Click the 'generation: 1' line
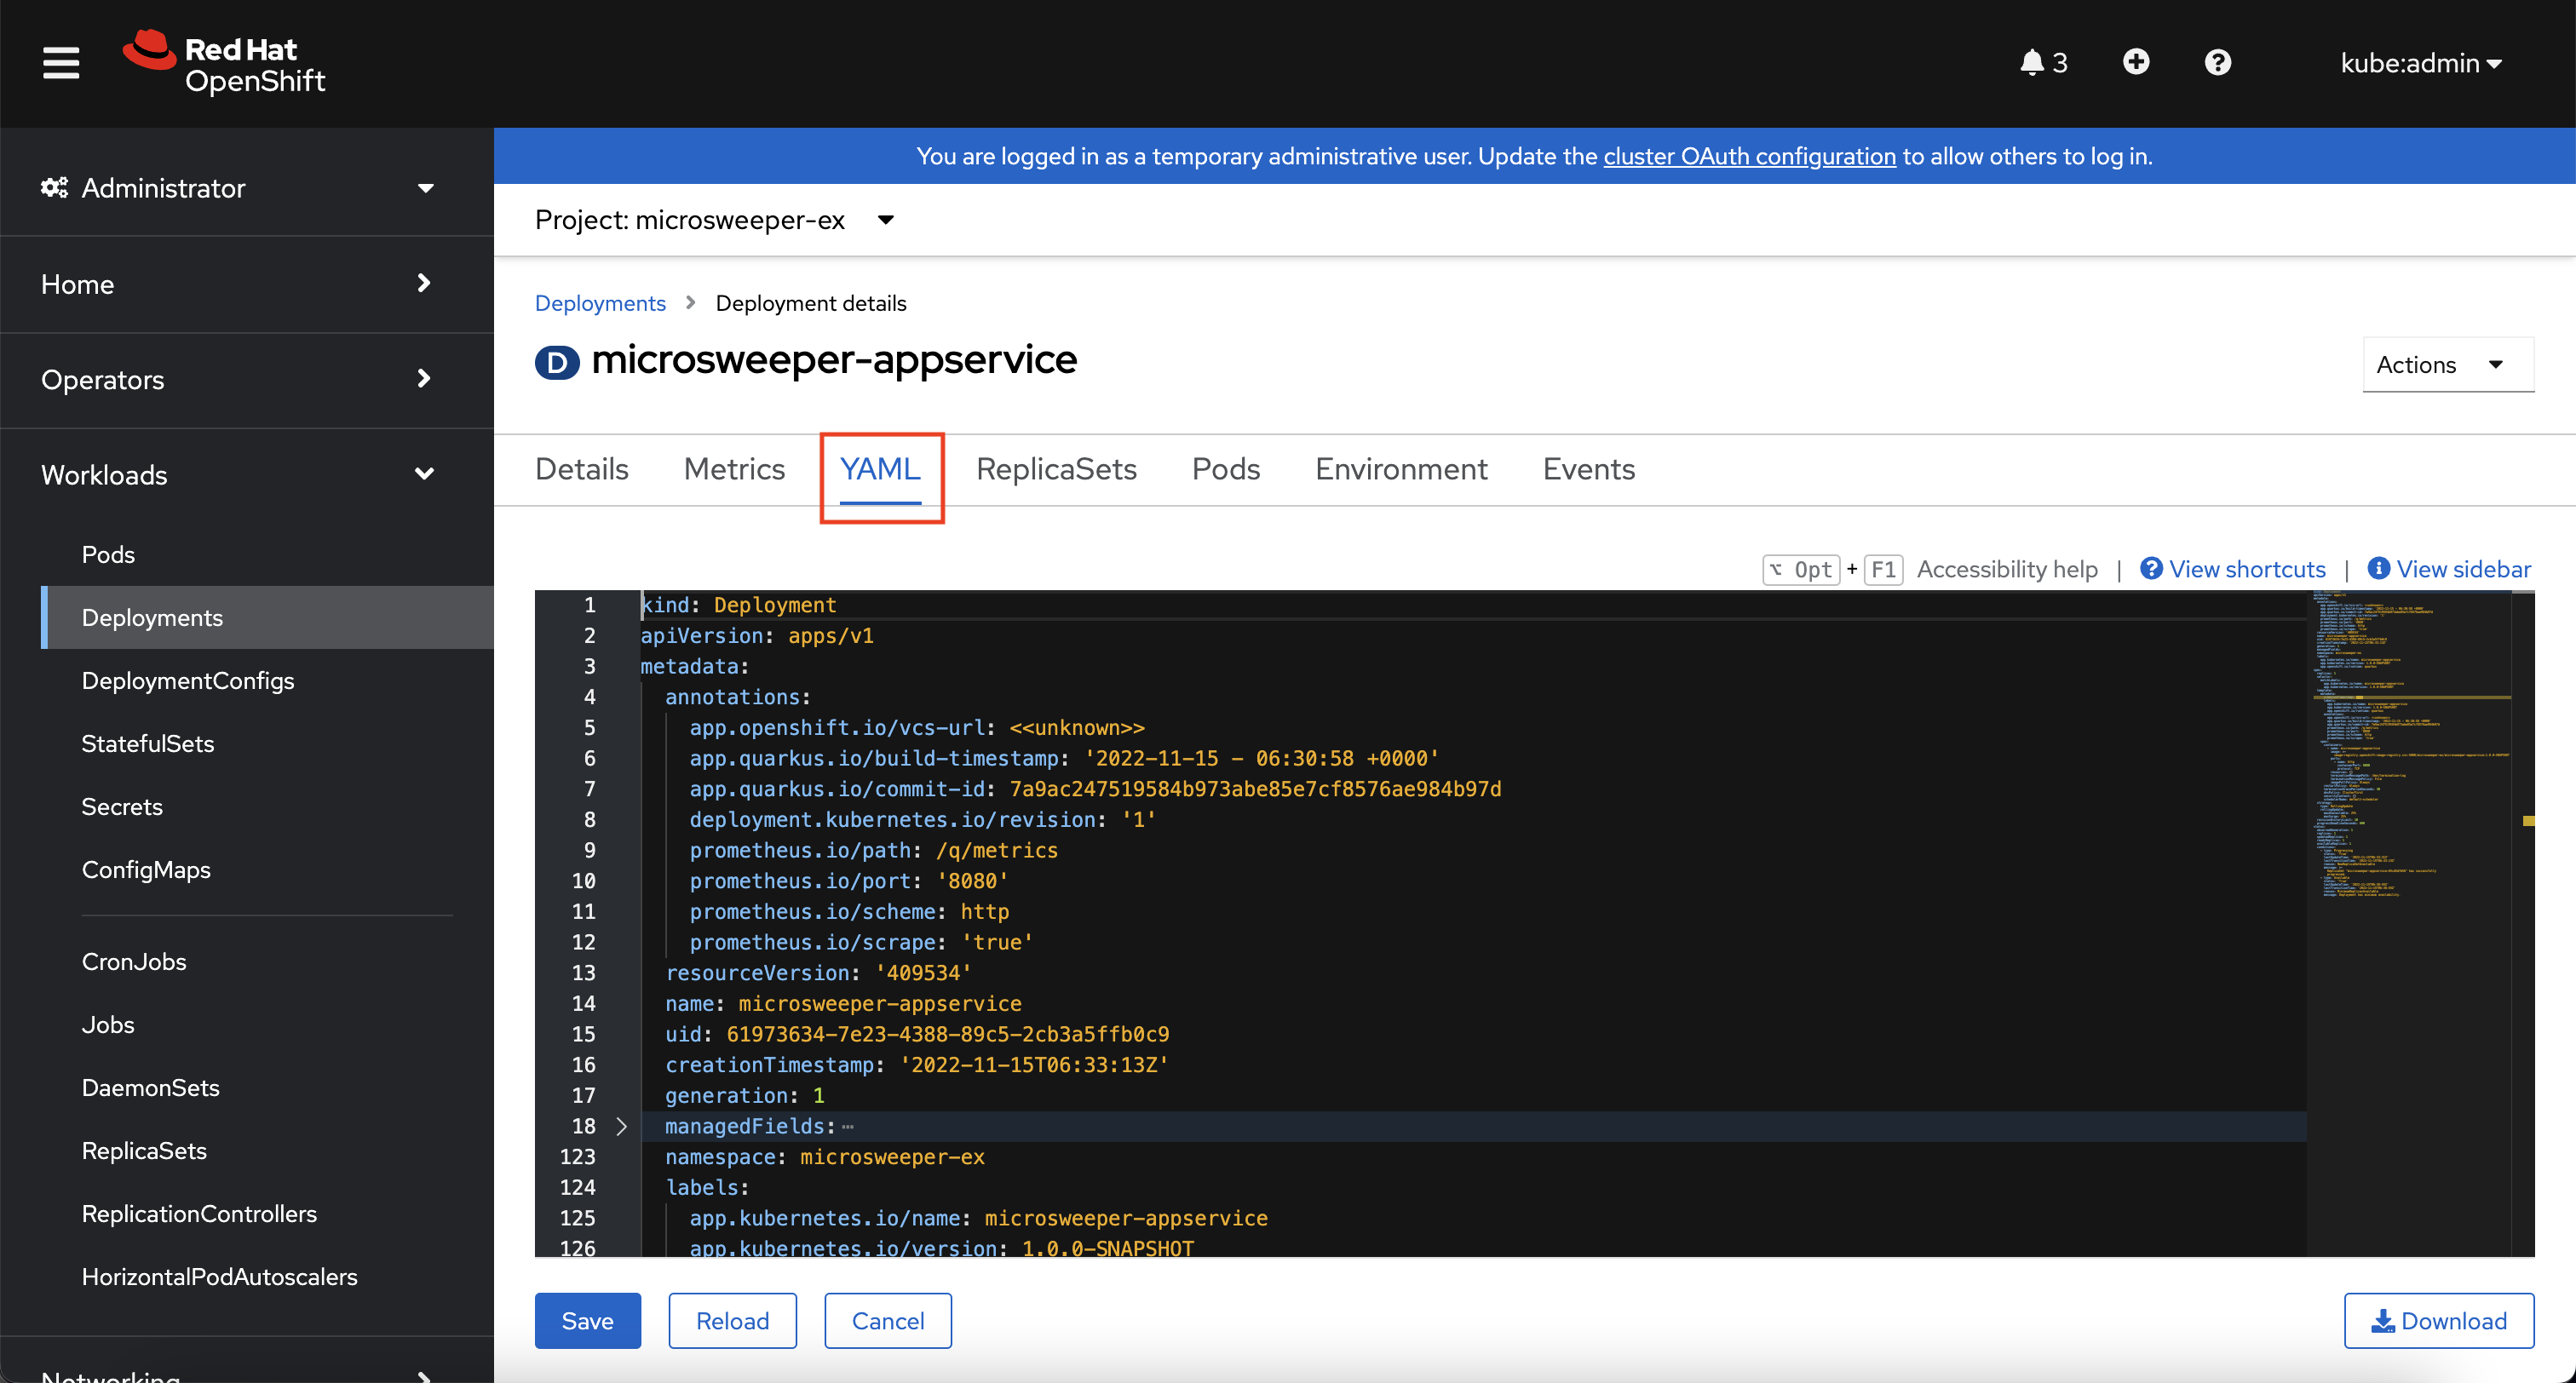This screenshot has height=1383, width=2576. 745,1096
